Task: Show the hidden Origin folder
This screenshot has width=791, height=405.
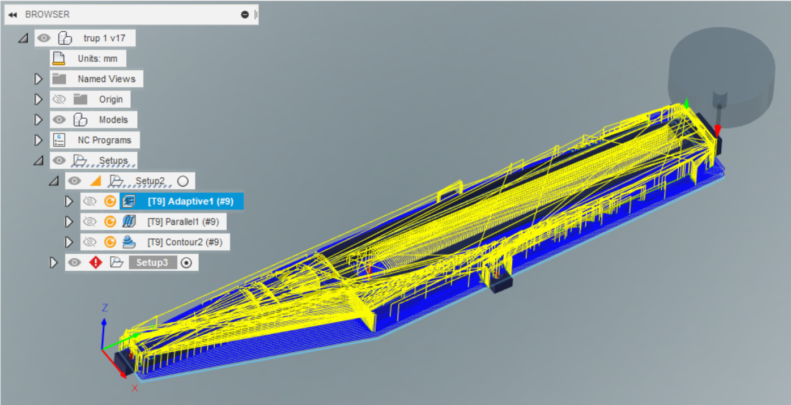Action: click(x=59, y=99)
